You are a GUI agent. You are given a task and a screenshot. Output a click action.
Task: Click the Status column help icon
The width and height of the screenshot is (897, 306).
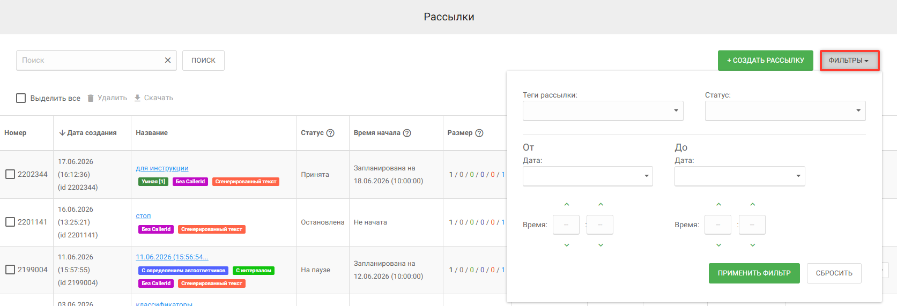click(330, 133)
